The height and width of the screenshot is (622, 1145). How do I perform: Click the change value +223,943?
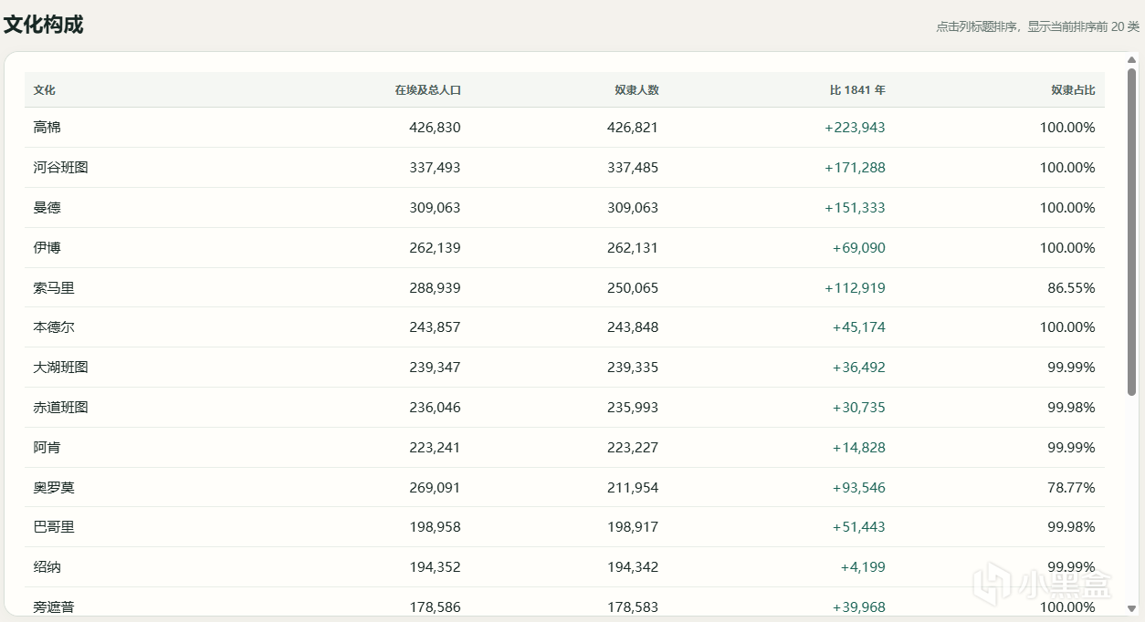(x=856, y=128)
